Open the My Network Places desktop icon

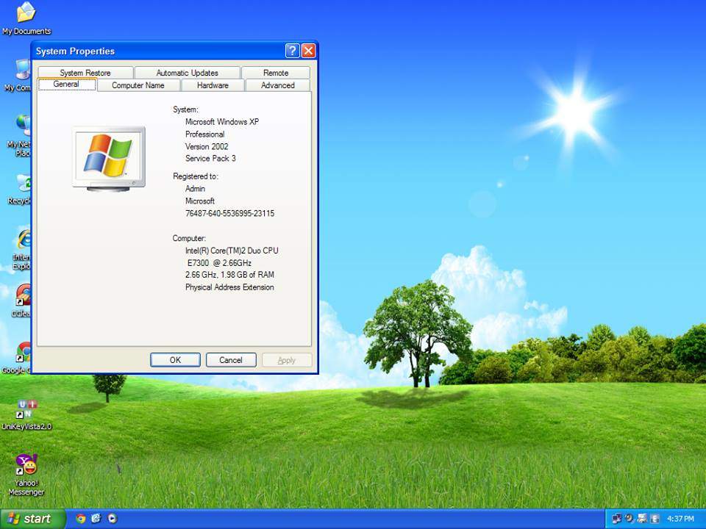point(24,125)
